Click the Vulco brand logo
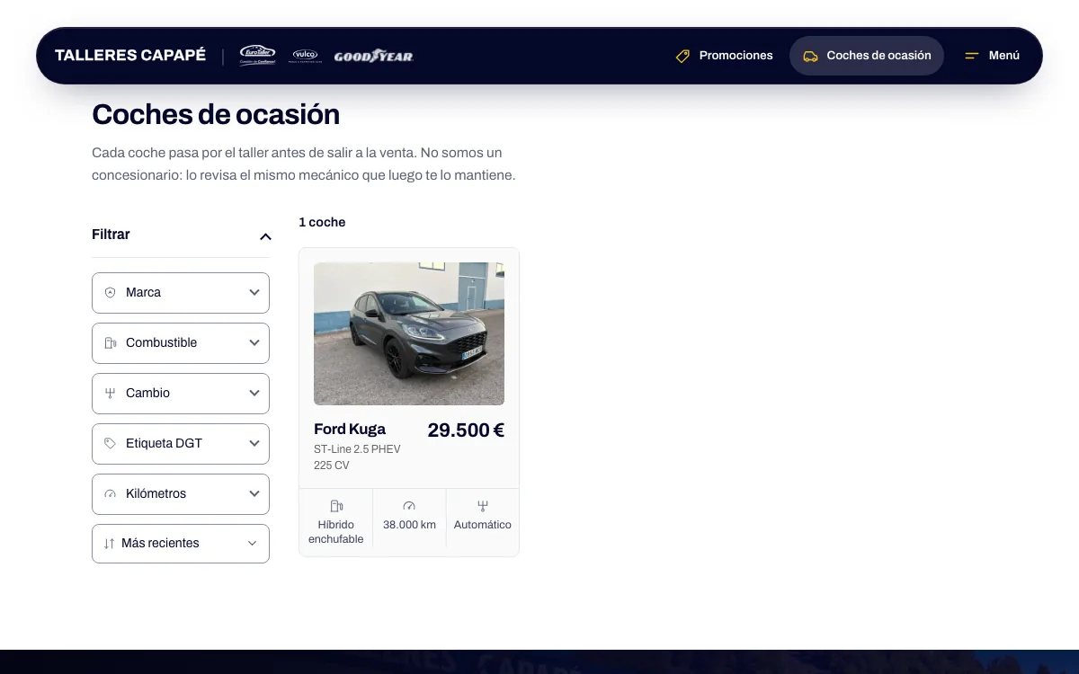The height and width of the screenshot is (674, 1079). point(305,56)
